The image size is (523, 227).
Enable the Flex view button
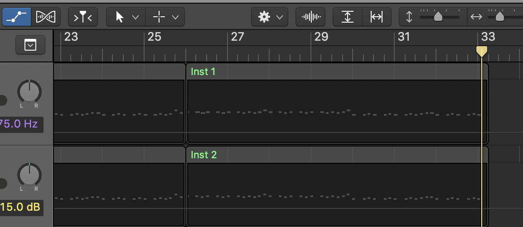tap(47, 17)
